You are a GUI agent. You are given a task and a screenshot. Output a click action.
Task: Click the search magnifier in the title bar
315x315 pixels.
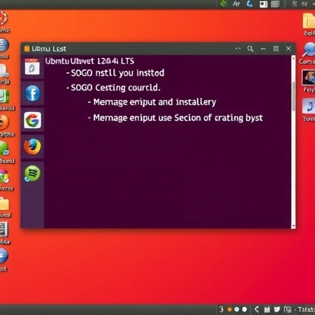(250, 49)
